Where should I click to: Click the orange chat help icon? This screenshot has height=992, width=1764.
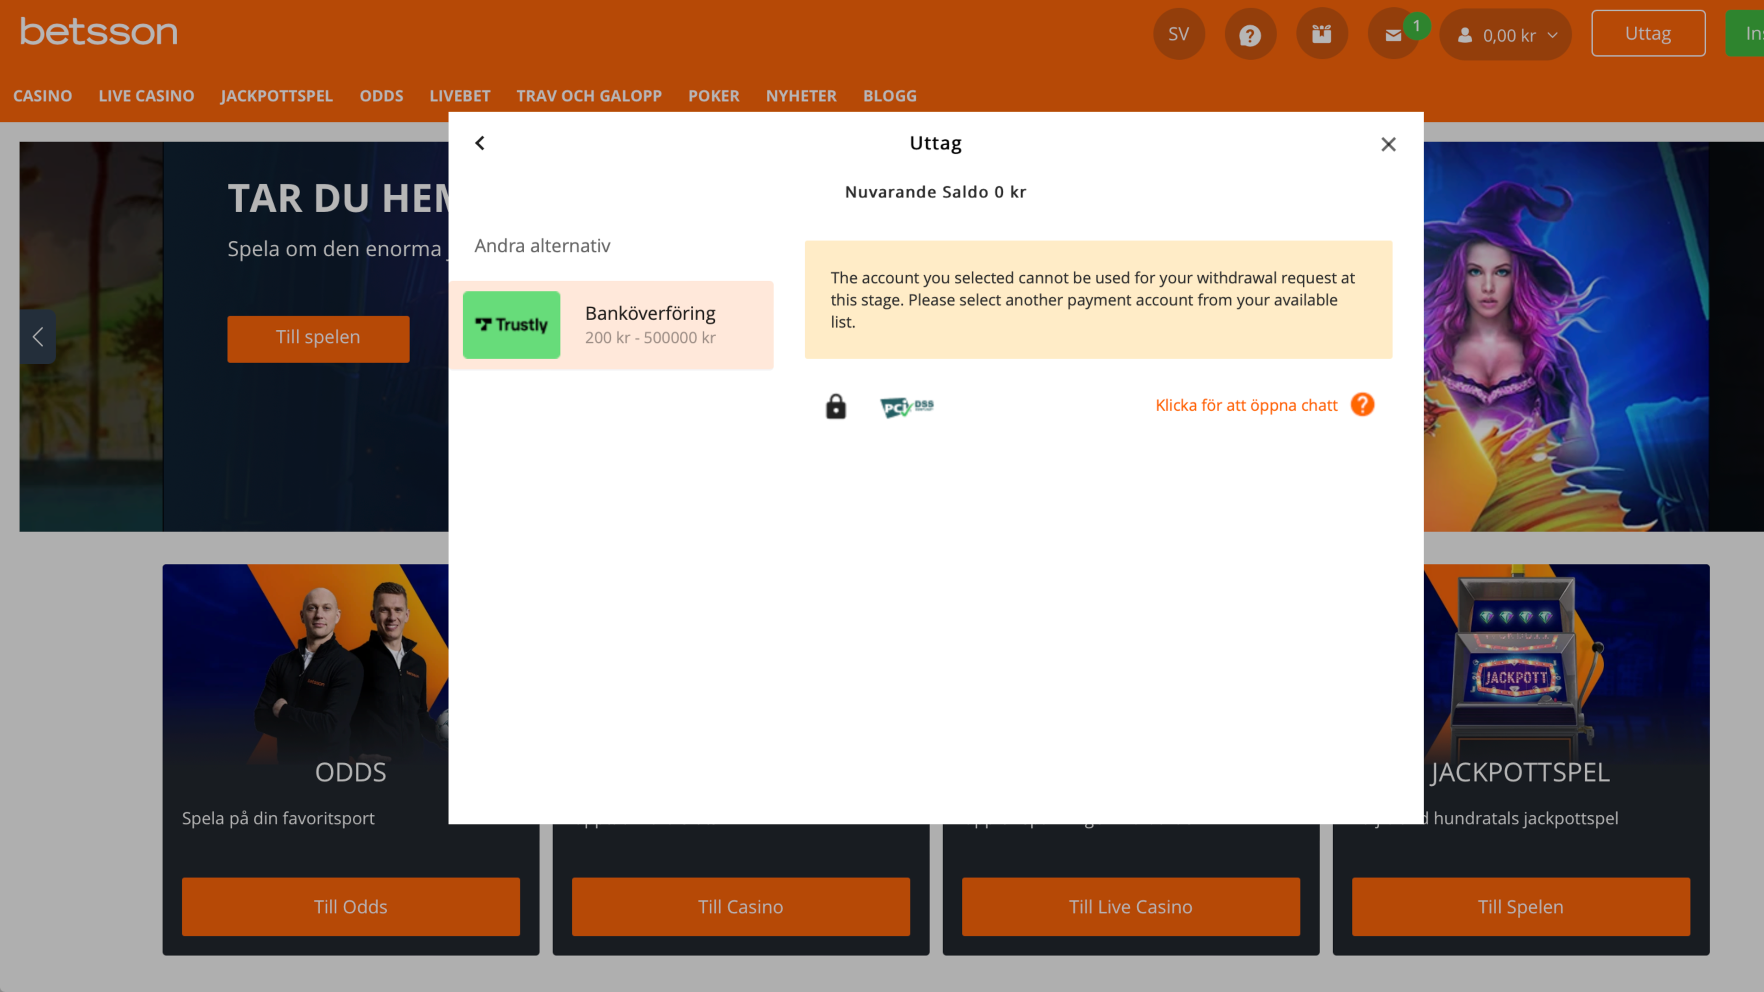pyautogui.click(x=1362, y=405)
